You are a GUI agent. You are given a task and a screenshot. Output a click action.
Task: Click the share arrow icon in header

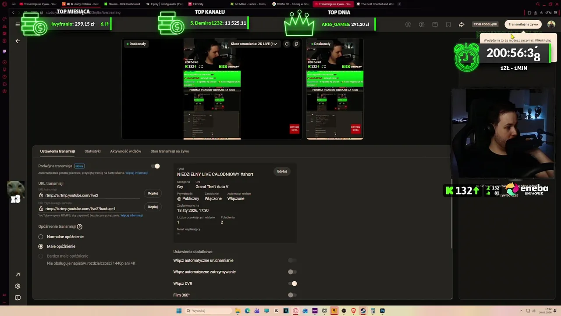(462, 25)
